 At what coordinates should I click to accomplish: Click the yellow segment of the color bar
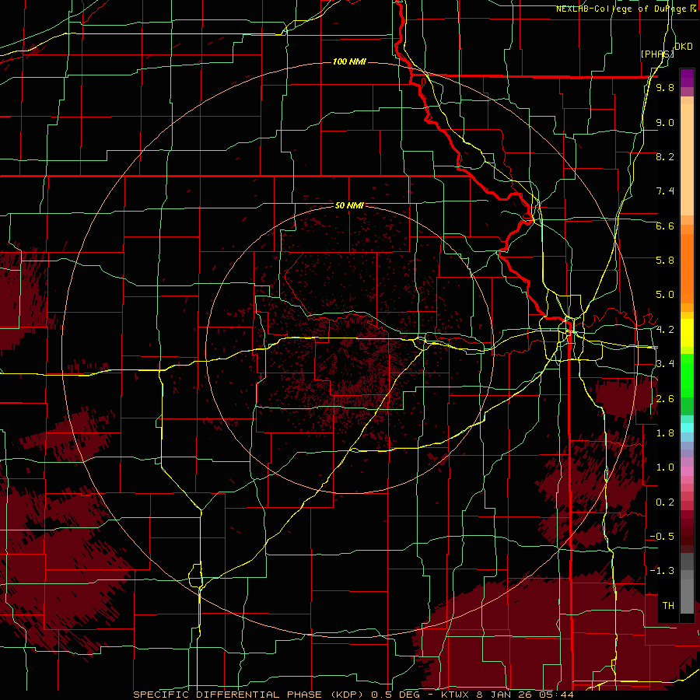687,333
